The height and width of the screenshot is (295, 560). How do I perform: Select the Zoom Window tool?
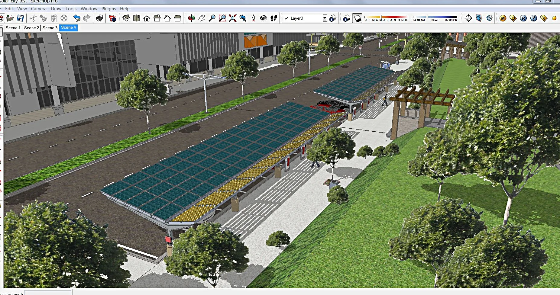click(x=222, y=18)
